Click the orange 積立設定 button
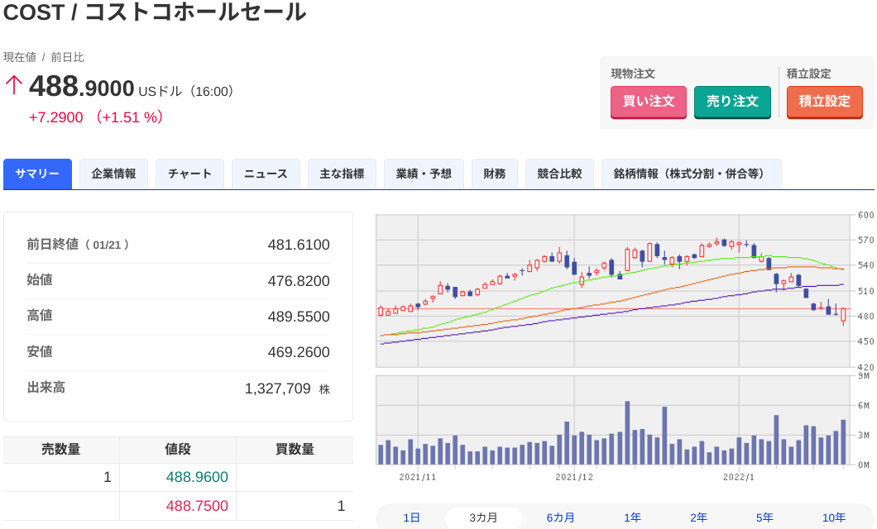This screenshot has width=877, height=529. point(824,102)
